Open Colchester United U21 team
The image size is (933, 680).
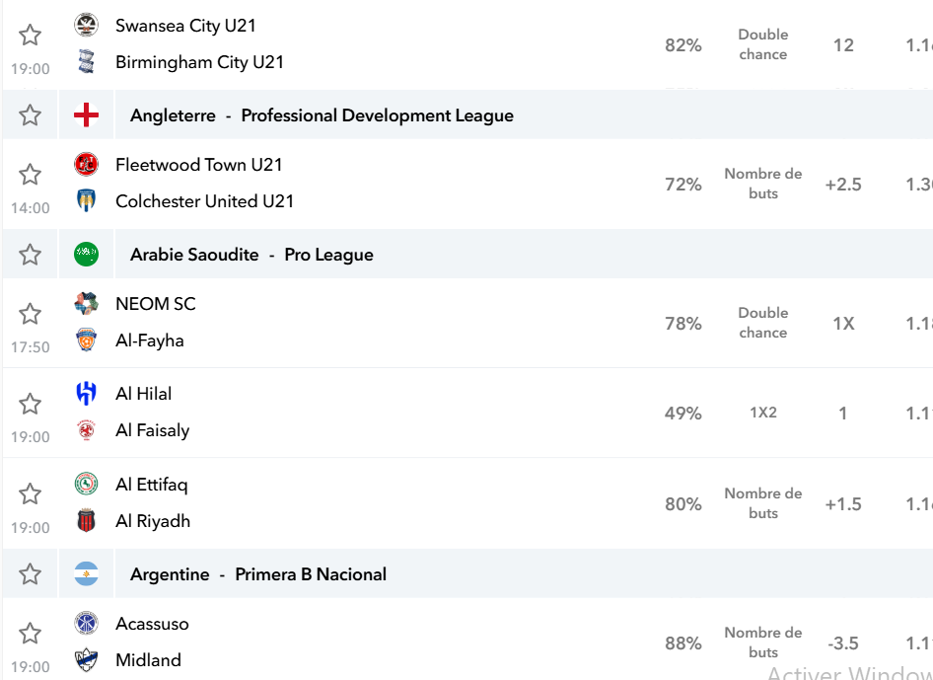(x=205, y=201)
